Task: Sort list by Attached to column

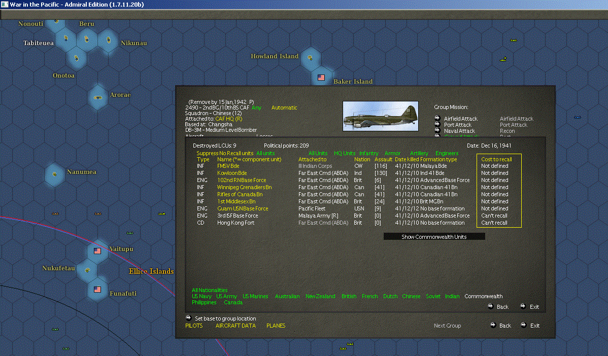Action: [313, 160]
